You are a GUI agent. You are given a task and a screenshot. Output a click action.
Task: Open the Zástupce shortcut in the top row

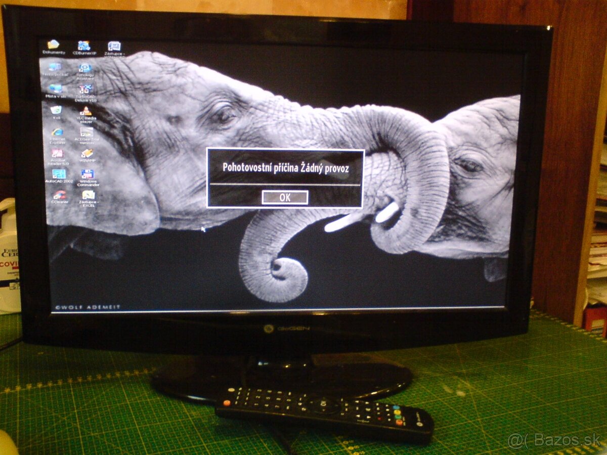coord(114,49)
